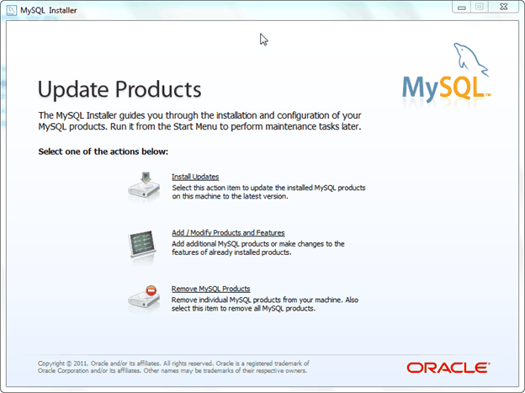This screenshot has width=525, height=393.
Task: Click the Oracle logo in footer
Action: (448, 368)
